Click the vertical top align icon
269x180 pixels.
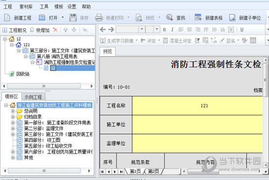point(206,29)
